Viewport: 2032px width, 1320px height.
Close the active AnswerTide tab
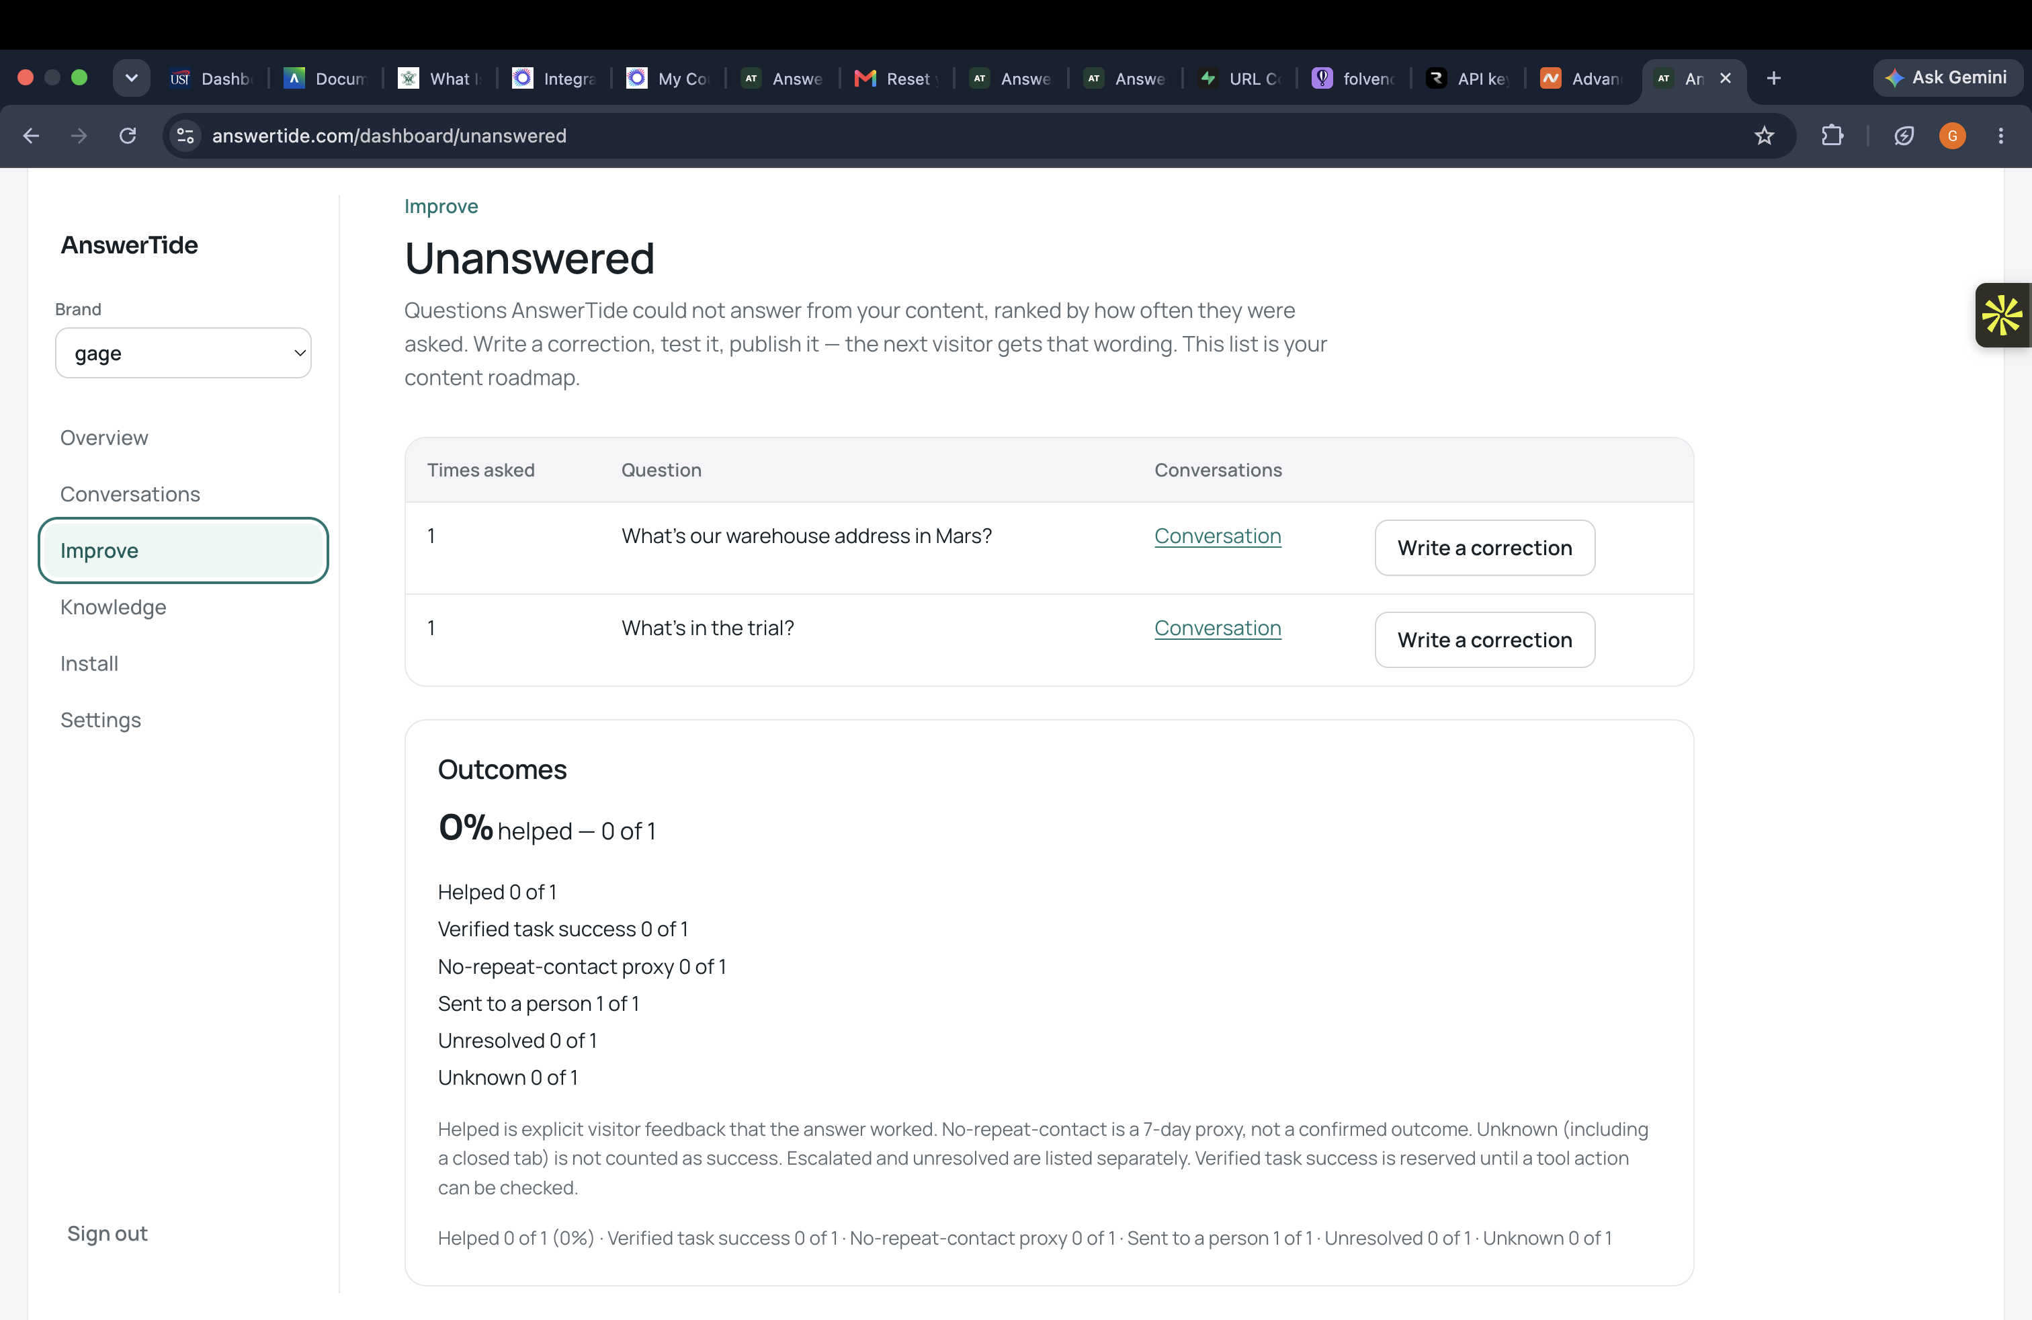1726,79
